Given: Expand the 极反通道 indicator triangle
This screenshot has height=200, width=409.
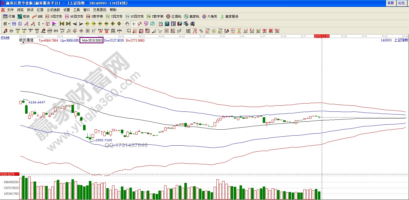Looking at the screenshot, I should 23,43.
